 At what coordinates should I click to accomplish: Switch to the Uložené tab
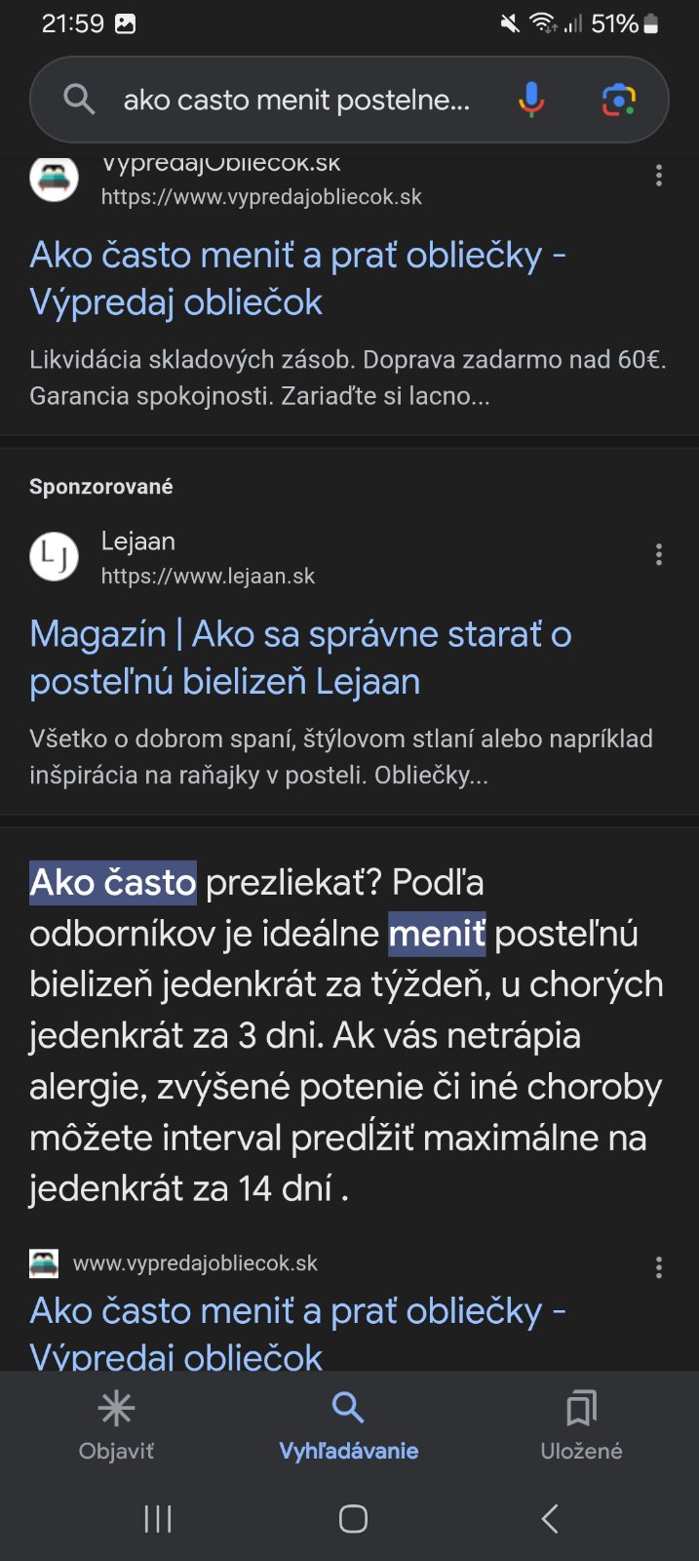(581, 1425)
